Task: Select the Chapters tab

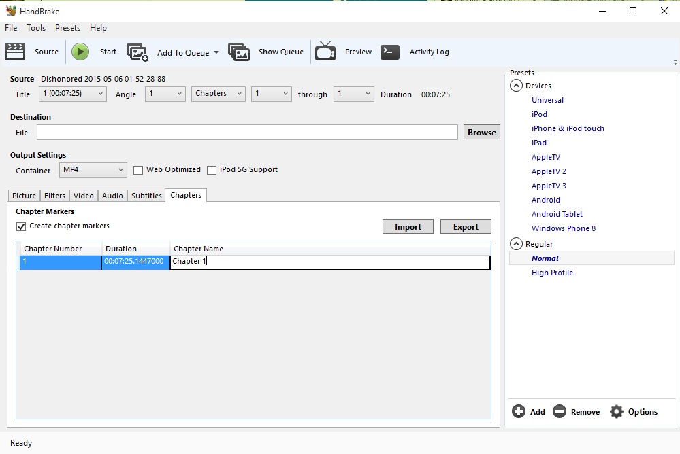Action: point(186,195)
